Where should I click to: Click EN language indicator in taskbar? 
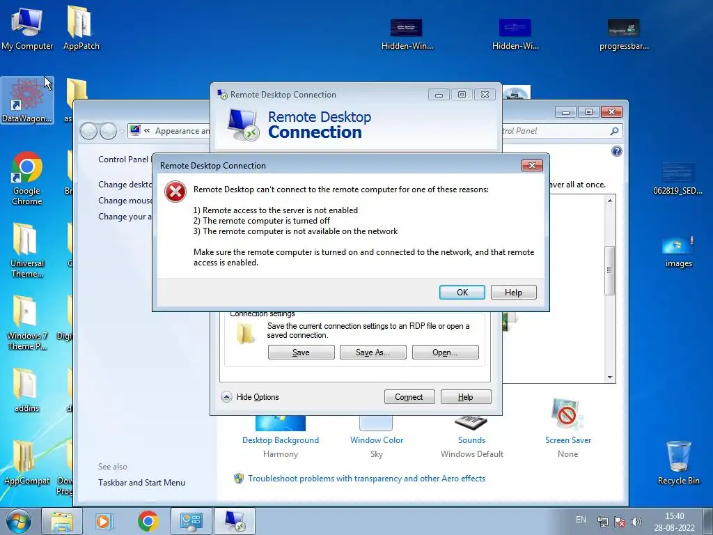pyautogui.click(x=581, y=520)
